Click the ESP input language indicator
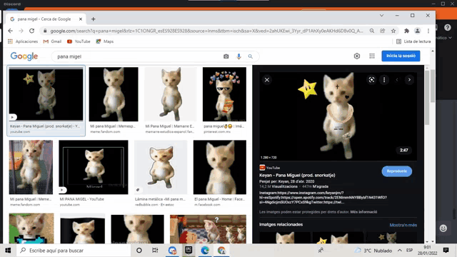This screenshot has width=457, height=257. coord(409,251)
